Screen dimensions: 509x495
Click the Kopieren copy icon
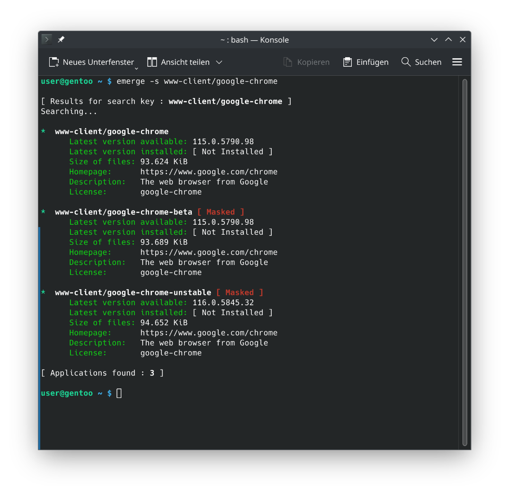point(287,62)
